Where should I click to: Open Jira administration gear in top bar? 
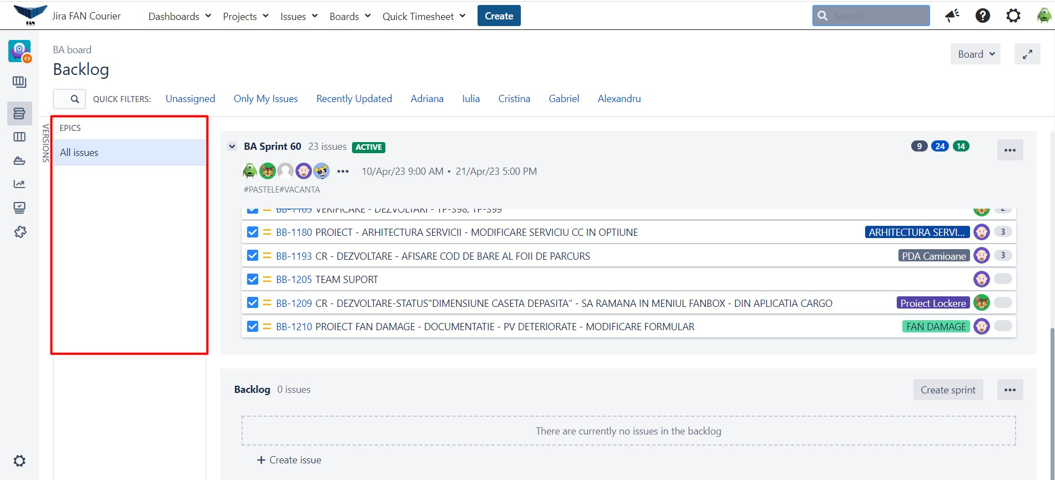(x=1013, y=16)
